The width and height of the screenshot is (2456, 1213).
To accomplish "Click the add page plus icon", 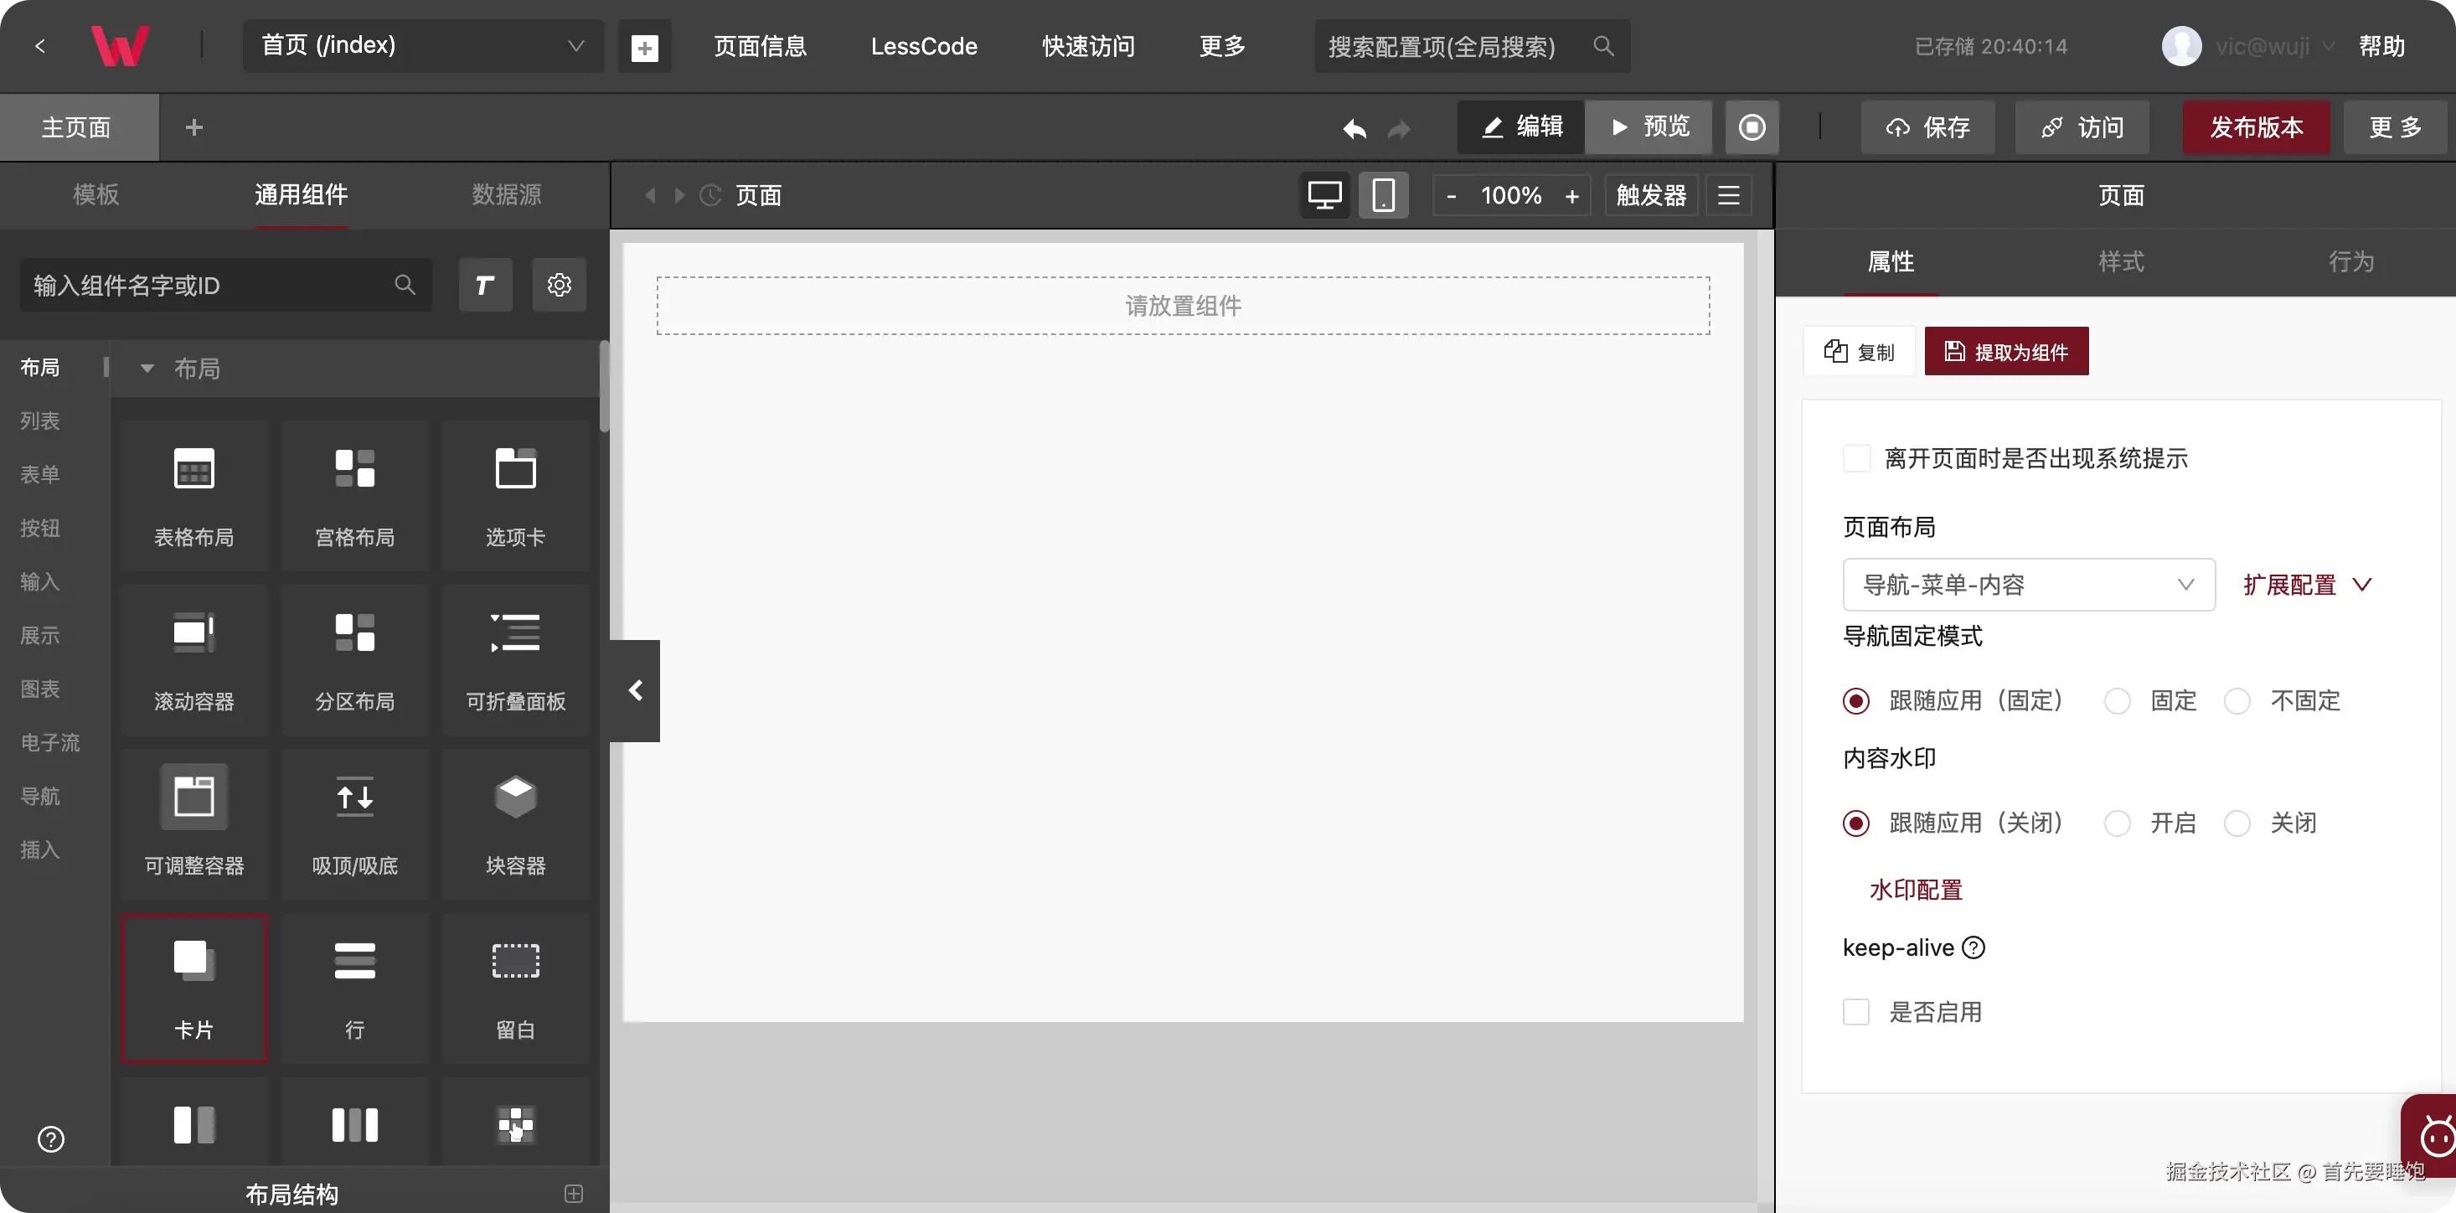I will tap(644, 47).
